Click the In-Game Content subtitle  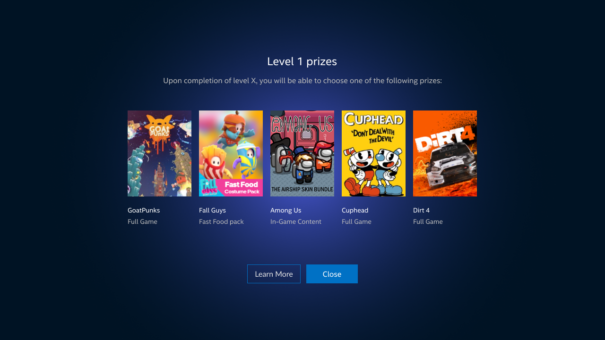point(296,221)
